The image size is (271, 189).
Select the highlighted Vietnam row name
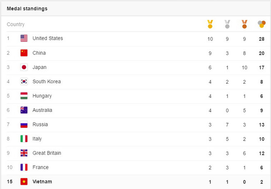42,182
